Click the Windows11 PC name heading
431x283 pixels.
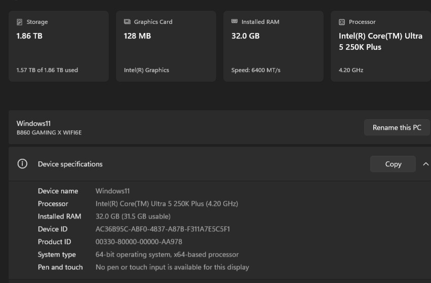[x=33, y=123]
